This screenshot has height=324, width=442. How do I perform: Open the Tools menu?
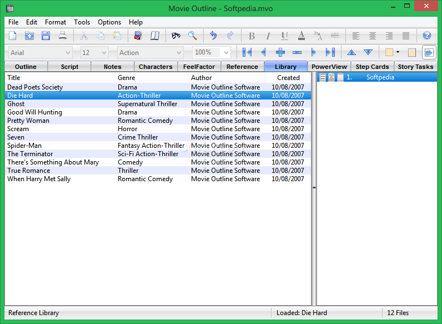[x=82, y=22]
